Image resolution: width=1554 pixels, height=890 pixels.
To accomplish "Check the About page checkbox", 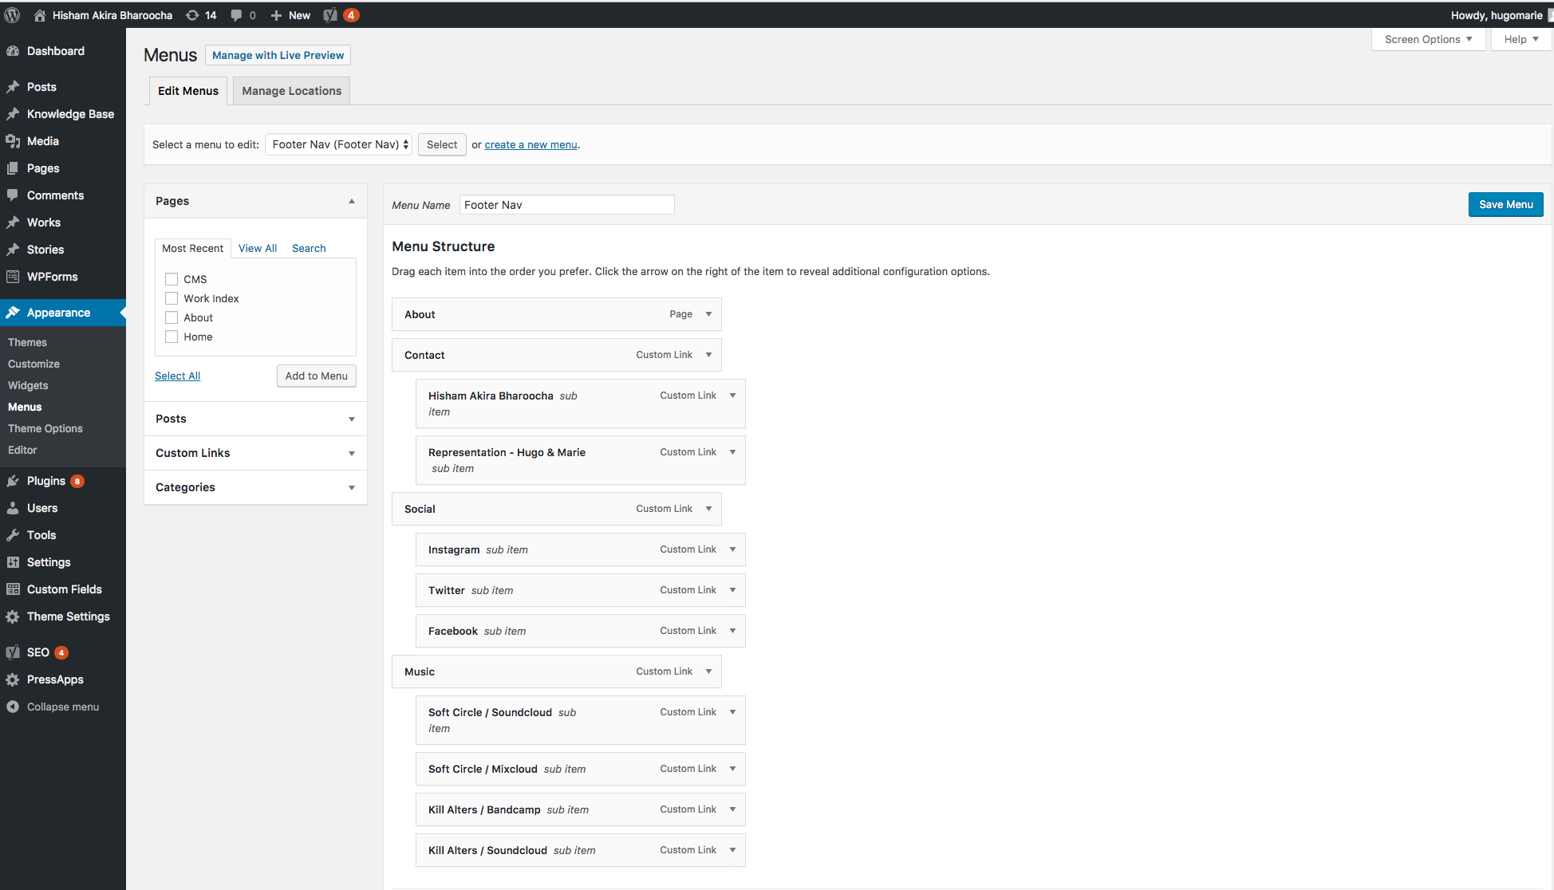I will (x=172, y=317).
